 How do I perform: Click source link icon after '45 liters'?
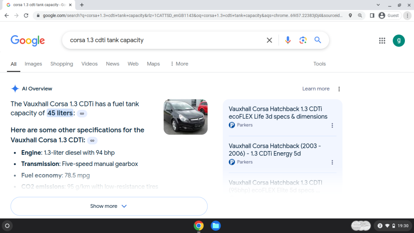click(82, 113)
